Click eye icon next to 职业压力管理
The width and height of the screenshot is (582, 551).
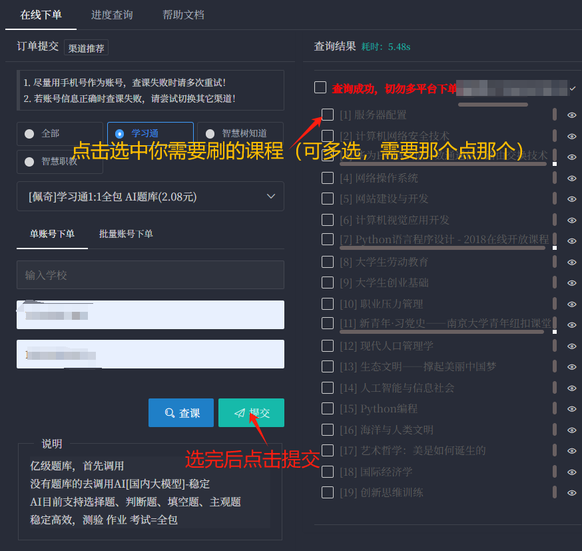[571, 304]
